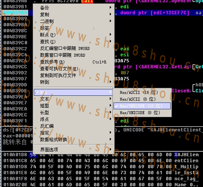Open the 断点 (P) submenu
The image size is (203, 187).
(x=74, y=35)
